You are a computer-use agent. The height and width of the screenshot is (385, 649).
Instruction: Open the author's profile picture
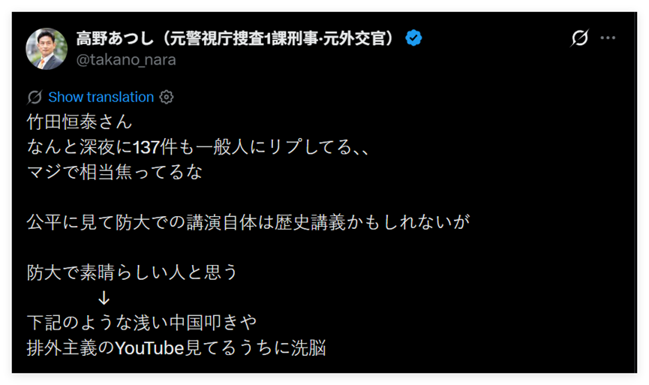pos(47,47)
